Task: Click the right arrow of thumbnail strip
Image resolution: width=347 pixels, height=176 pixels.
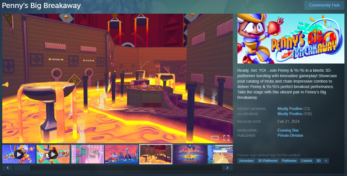Action: click(227, 168)
